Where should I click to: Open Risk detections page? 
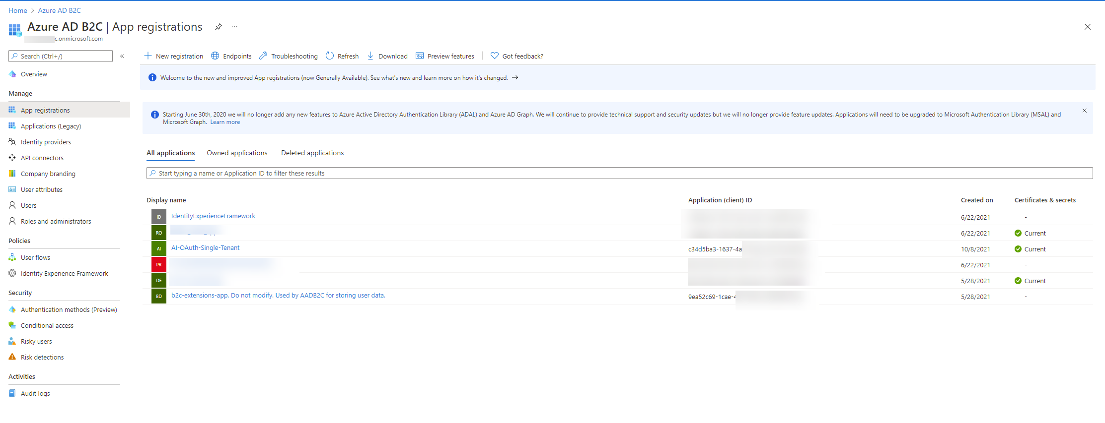click(42, 357)
